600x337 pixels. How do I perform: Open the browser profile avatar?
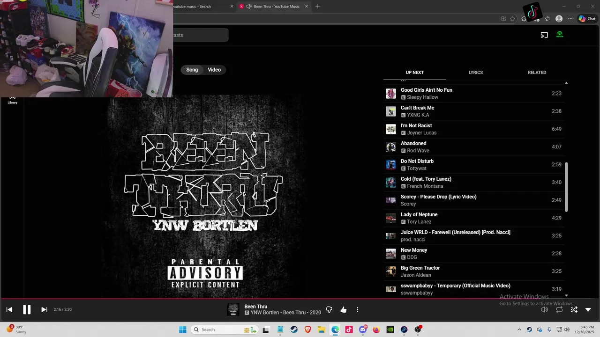[559, 19]
